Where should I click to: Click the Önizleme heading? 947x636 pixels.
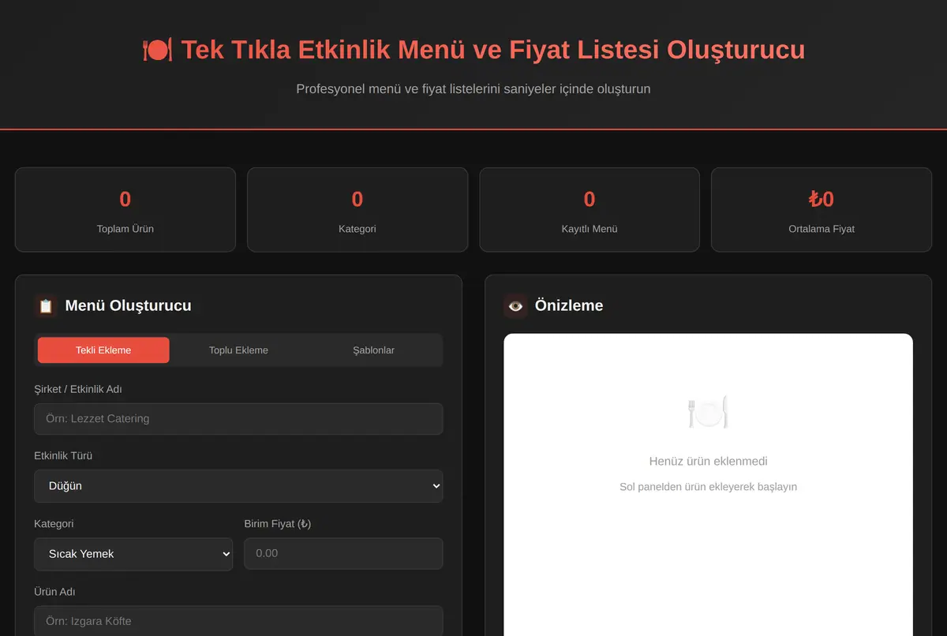click(x=569, y=306)
